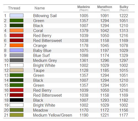The image size is (138, 121).
Task: Click the Marathon Rayon column header
Action: click(x=105, y=8)
